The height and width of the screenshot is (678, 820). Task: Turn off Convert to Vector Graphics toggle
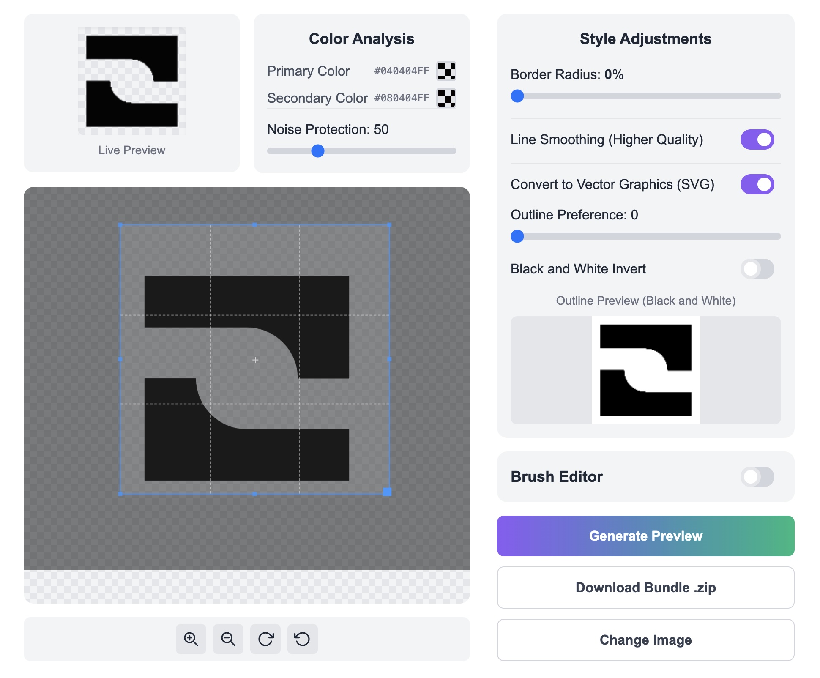757,184
